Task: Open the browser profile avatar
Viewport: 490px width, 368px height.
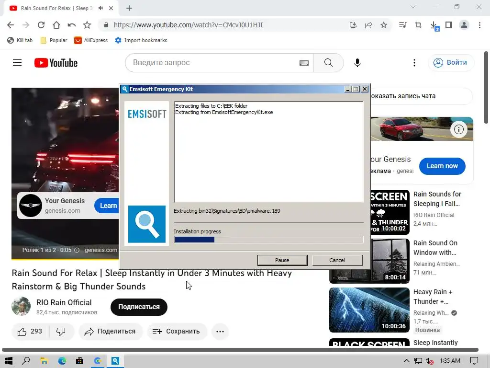Action: pos(464,25)
